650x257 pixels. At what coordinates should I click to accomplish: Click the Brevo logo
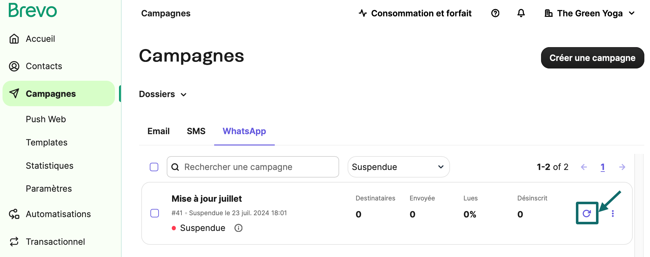pos(32,10)
